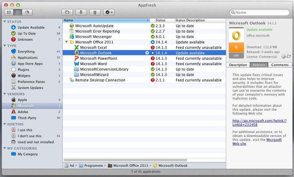The height and width of the screenshot is (177, 294).
Task: Select Microsoft PowerPoint row
Action: pos(144,58)
